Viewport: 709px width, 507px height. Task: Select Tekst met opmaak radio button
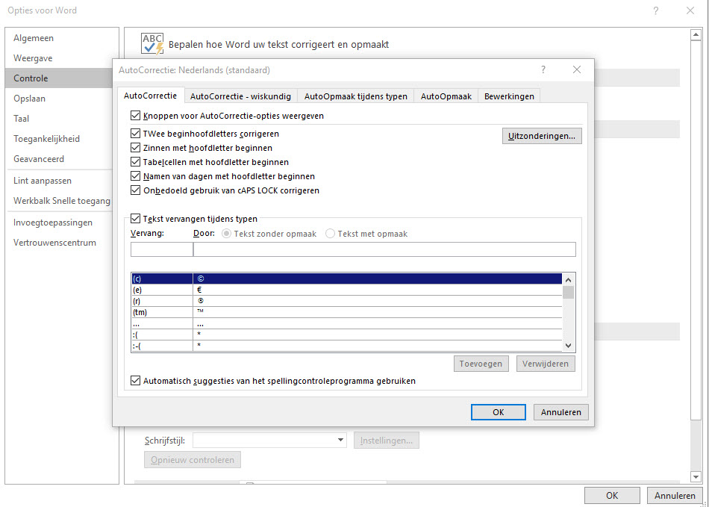point(330,234)
